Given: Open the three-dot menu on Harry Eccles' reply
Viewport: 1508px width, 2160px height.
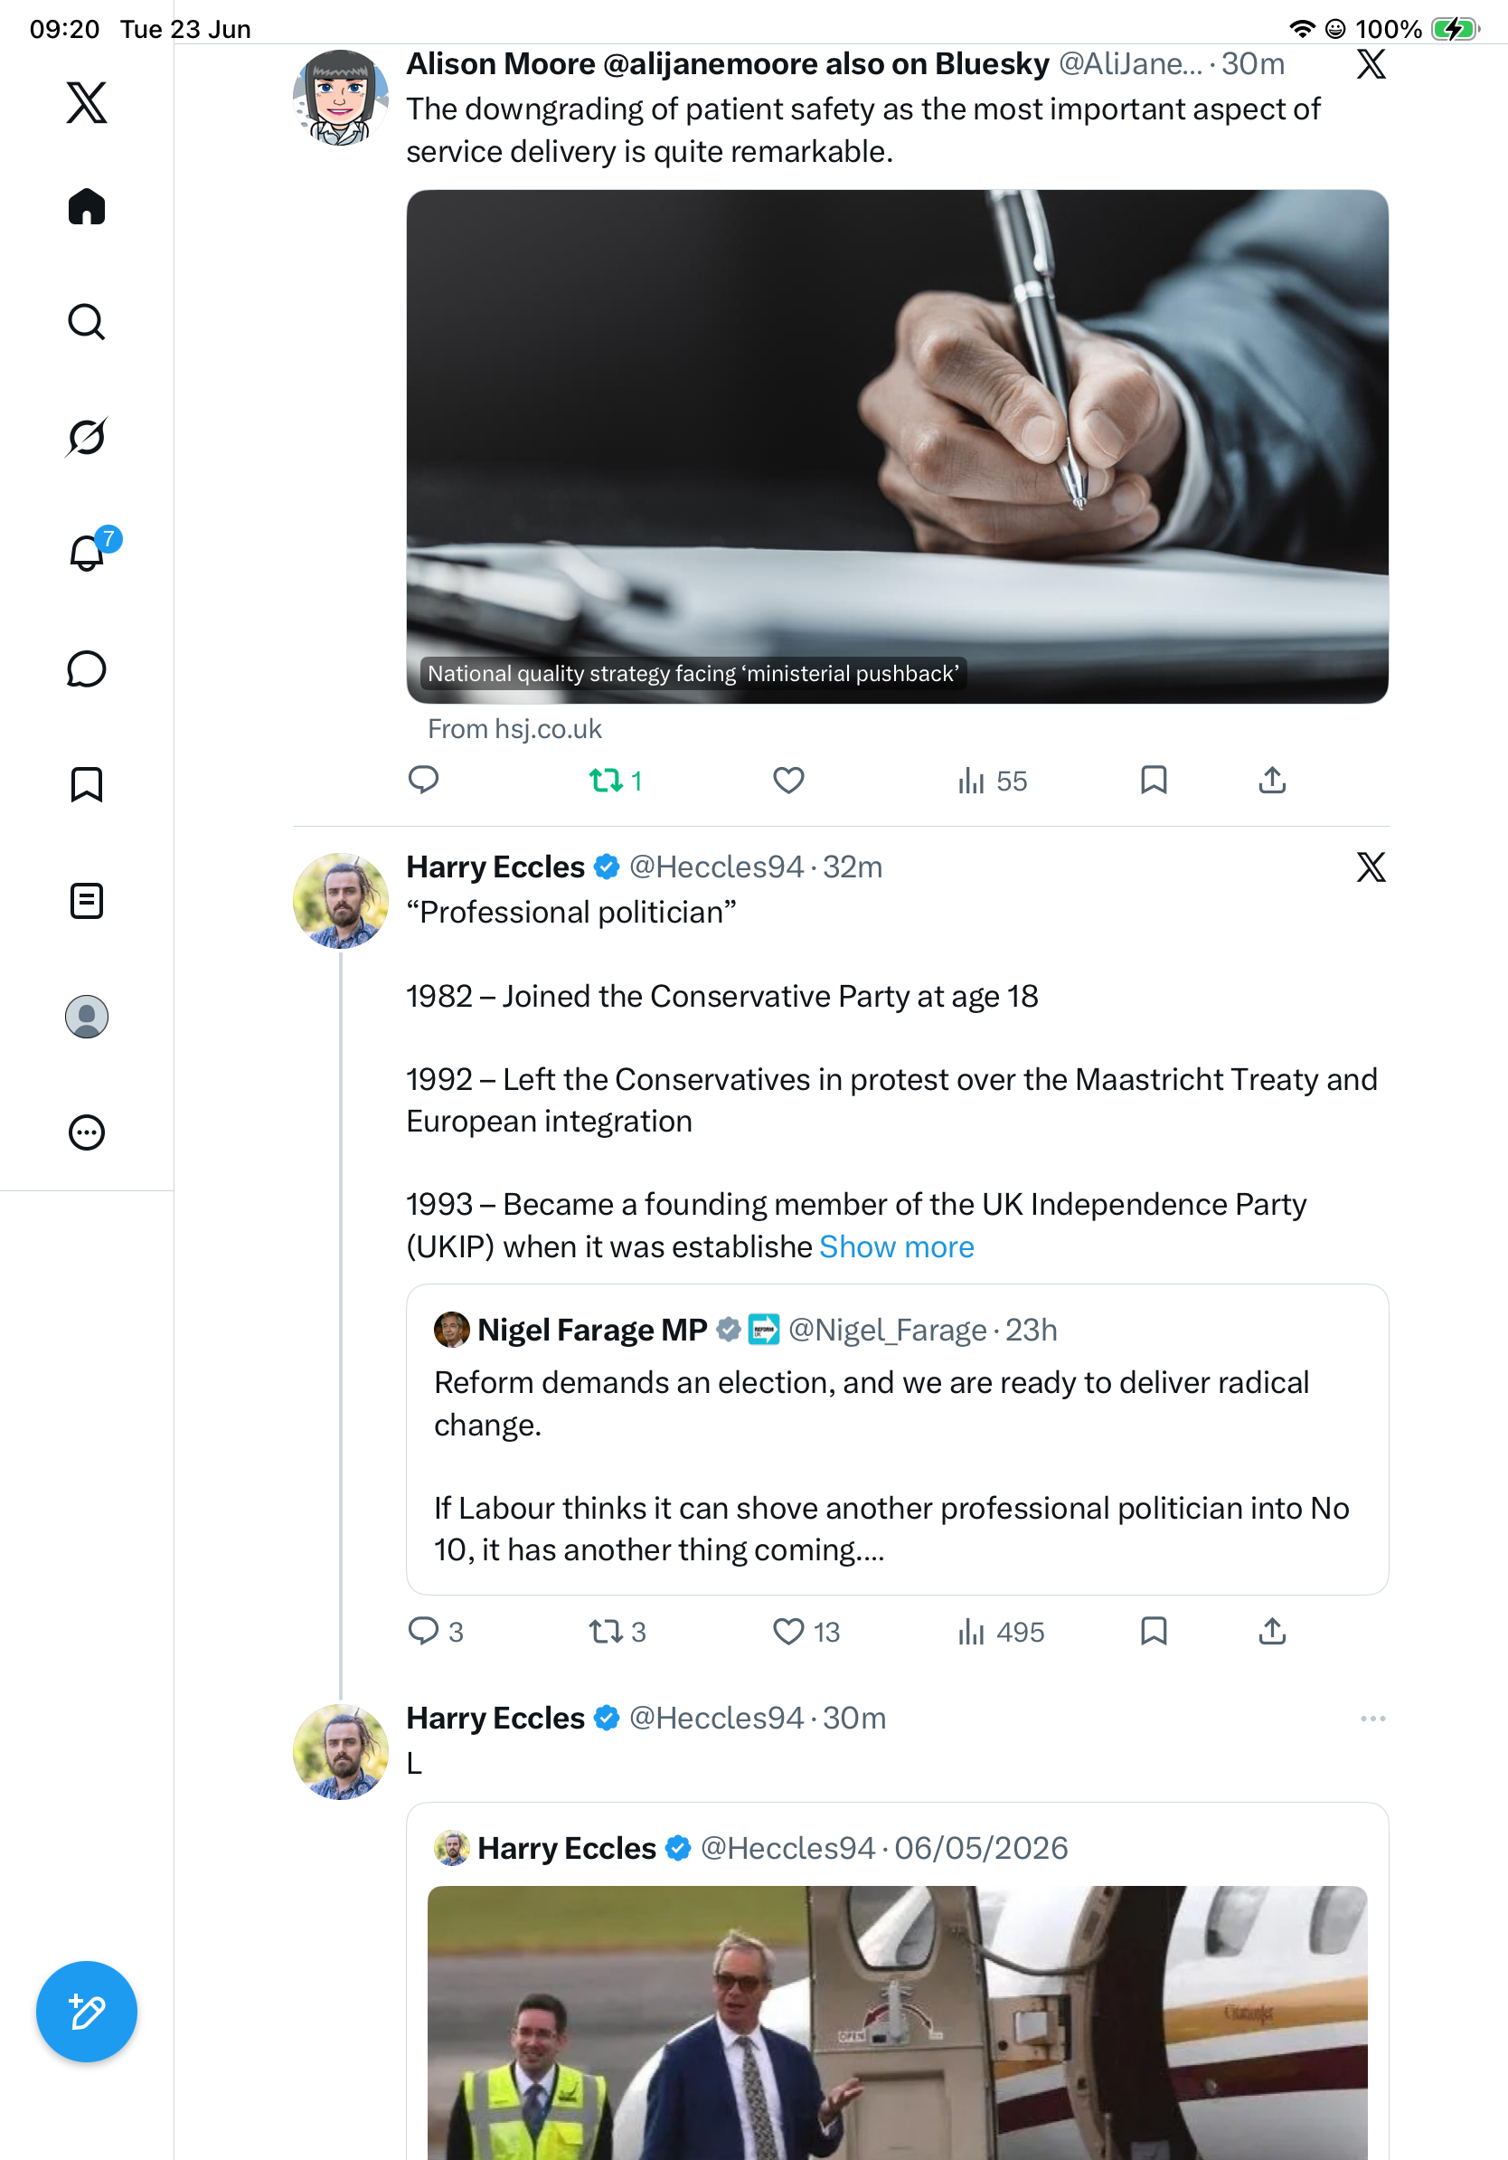Looking at the screenshot, I should click(1372, 1719).
